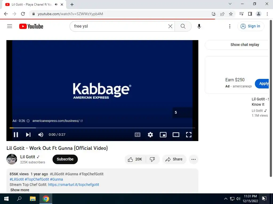The height and width of the screenshot is (204, 273).
Task: Open more actions ellipsis below video
Action: pyautogui.click(x=194, y=159)
